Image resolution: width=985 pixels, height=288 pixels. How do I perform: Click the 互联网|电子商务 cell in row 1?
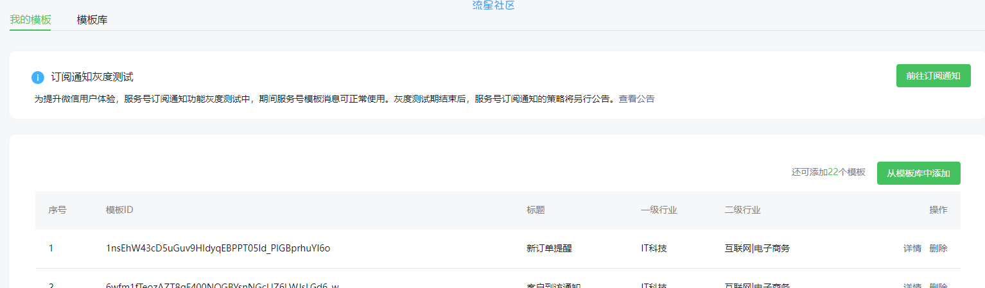coord(757,248)
